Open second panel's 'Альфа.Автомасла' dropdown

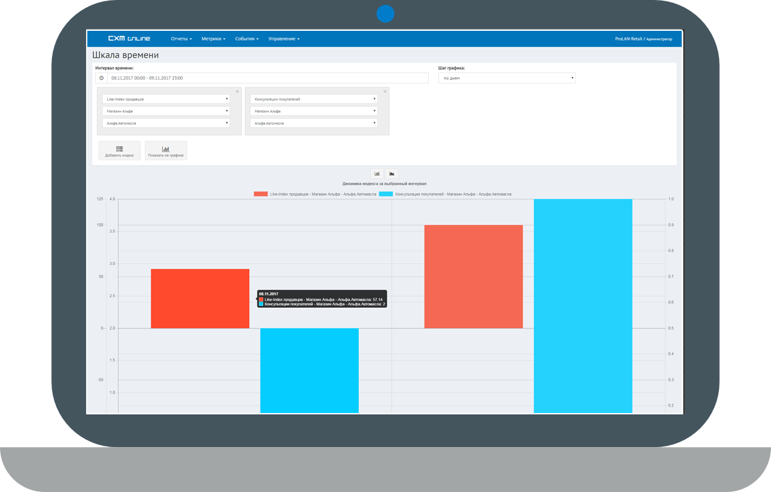(x=313, y=123)
